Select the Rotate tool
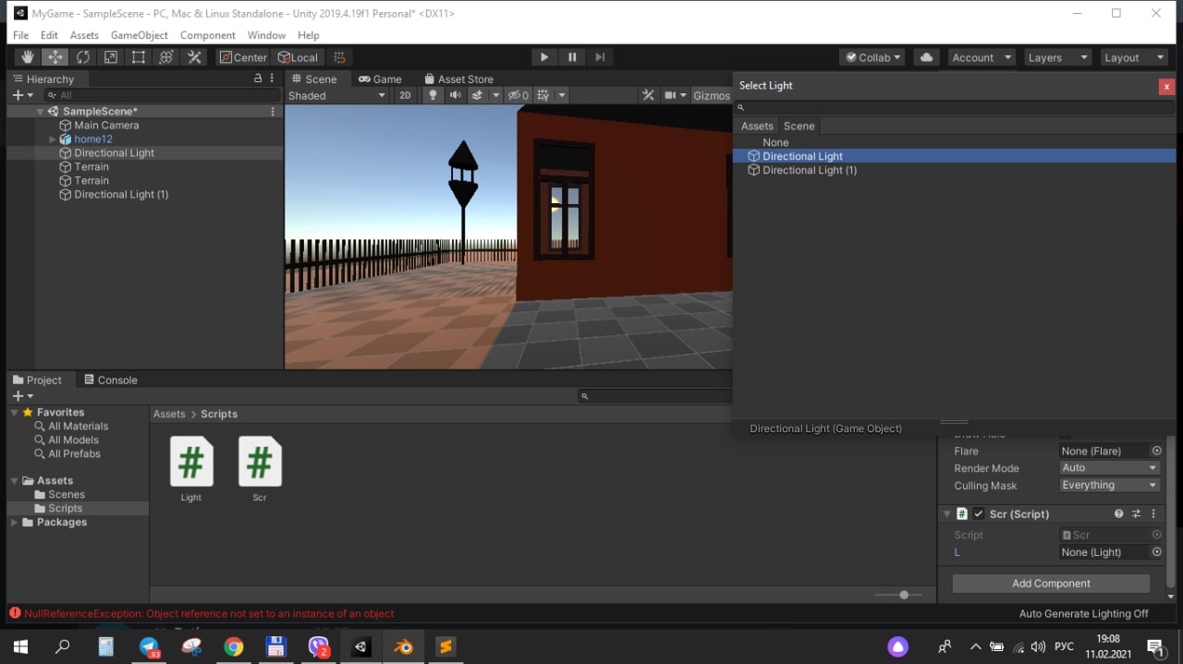The height and width of the screenshot is (664, 1183). pyautogui.click(x=83, y=57)
